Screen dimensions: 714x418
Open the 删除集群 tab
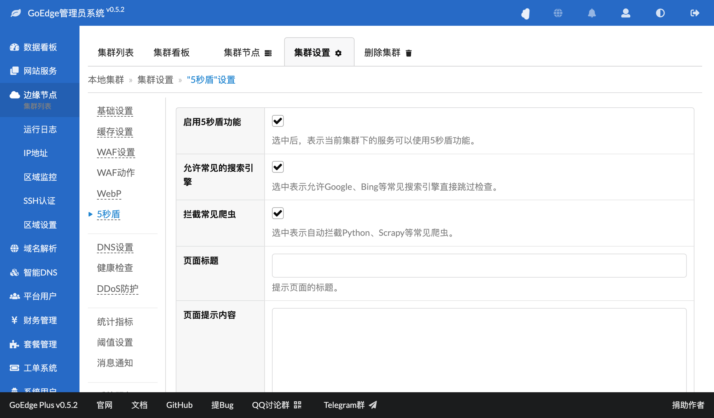(x=388, y=53)
